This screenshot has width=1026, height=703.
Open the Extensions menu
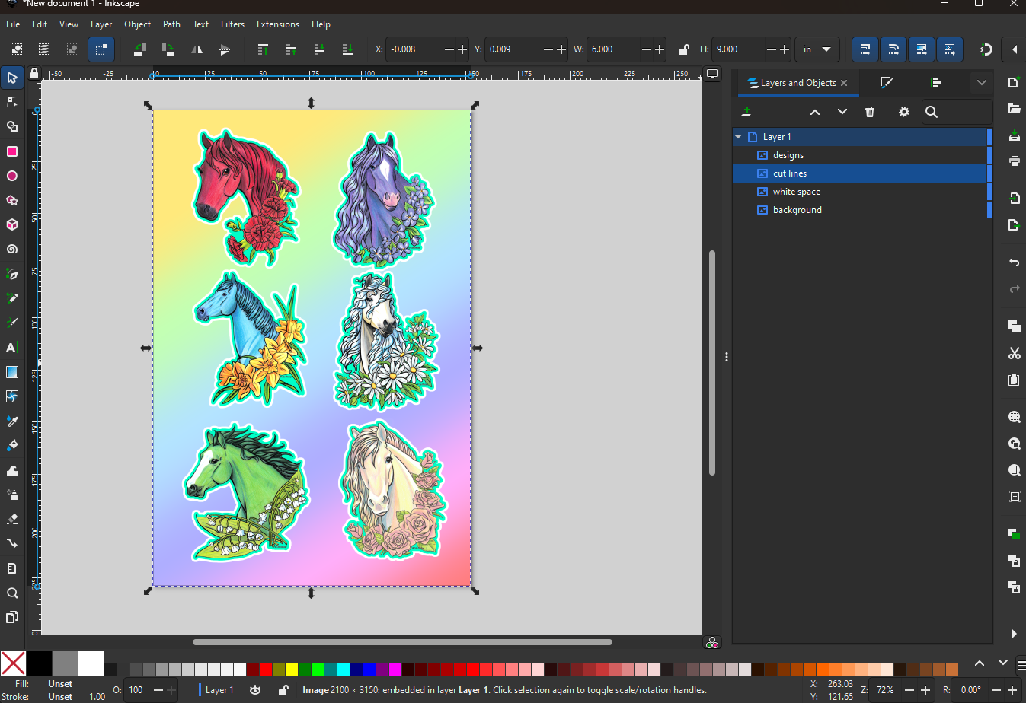click(x=277, y=24)
